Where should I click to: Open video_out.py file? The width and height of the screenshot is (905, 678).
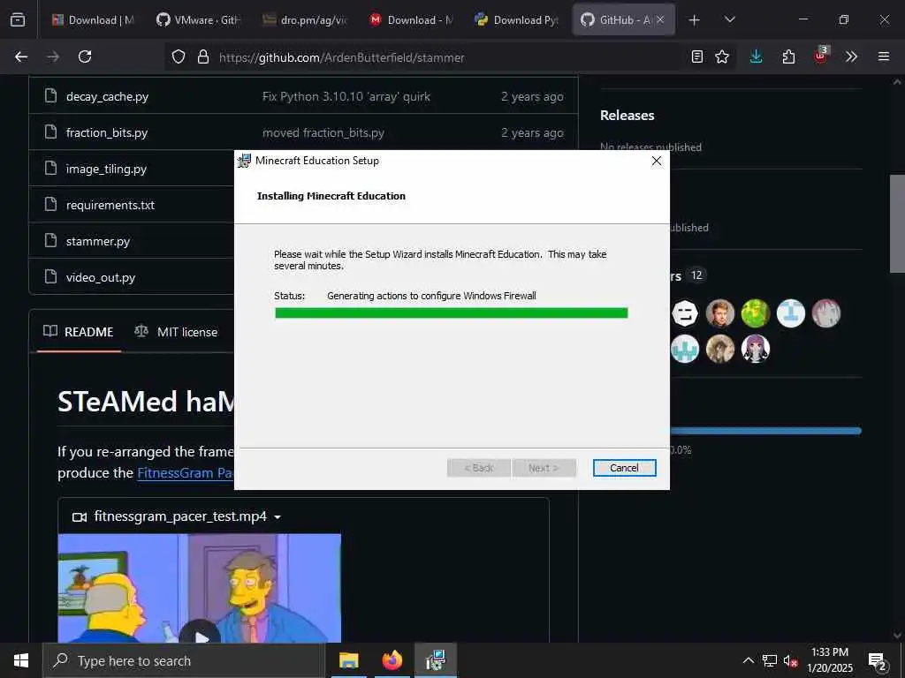tap(101, 277)
